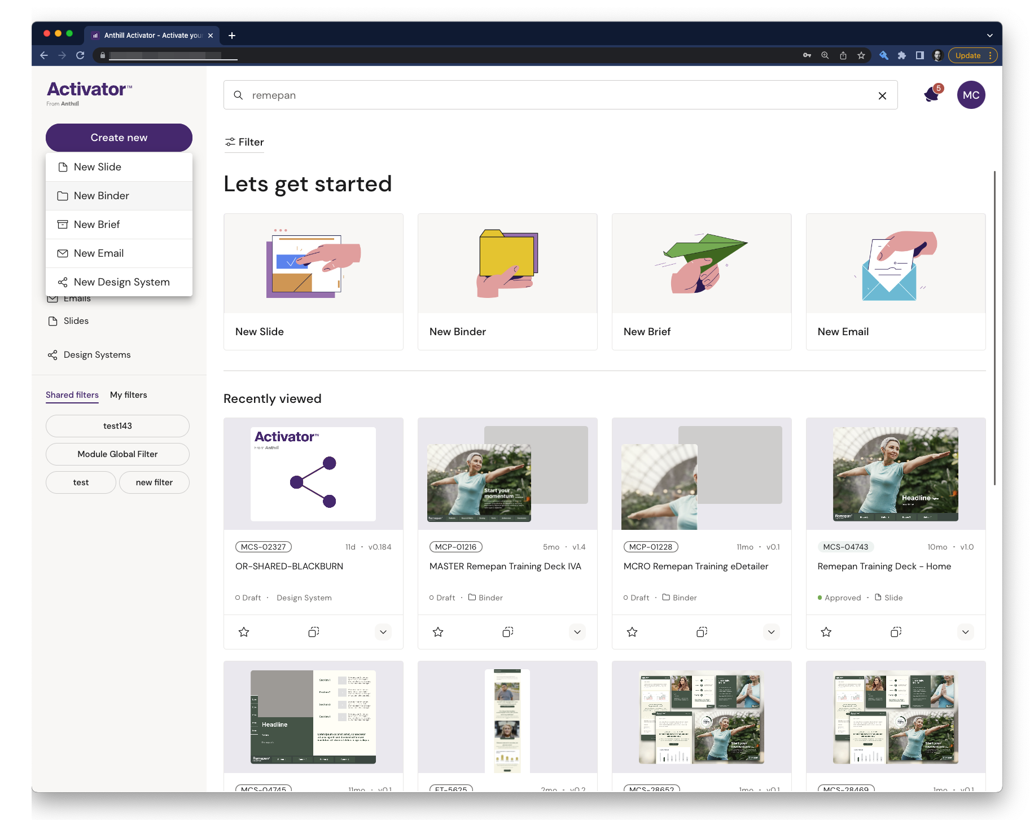Click the Create new button

pyautogui.click(x=119, y=138)
